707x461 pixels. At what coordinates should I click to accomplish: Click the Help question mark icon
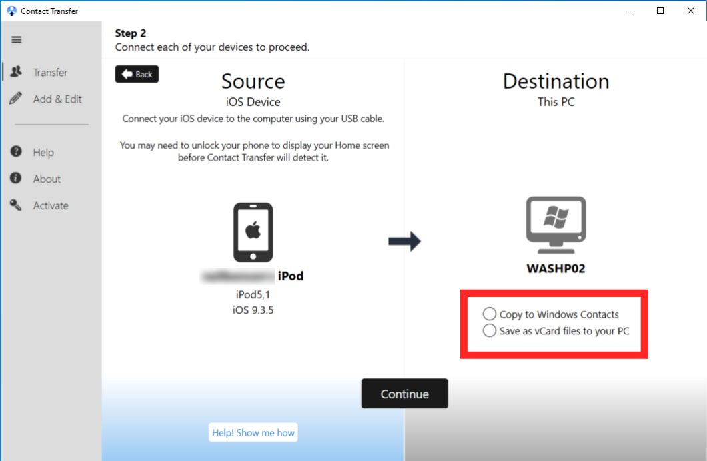16,151
